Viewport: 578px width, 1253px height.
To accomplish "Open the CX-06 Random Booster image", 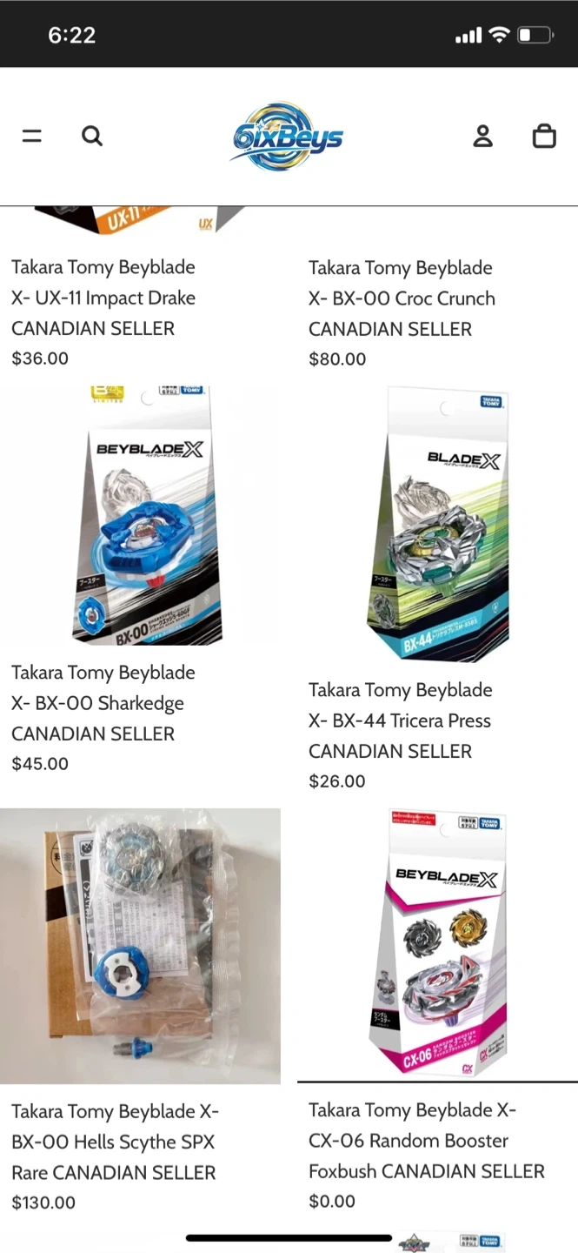I will click(x=437, y=945).
